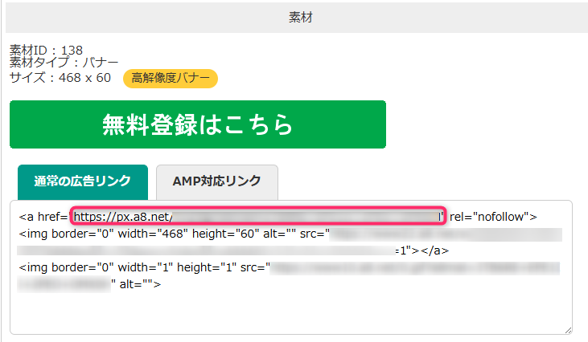Click the 素材タイプ：バナー label

64,63
